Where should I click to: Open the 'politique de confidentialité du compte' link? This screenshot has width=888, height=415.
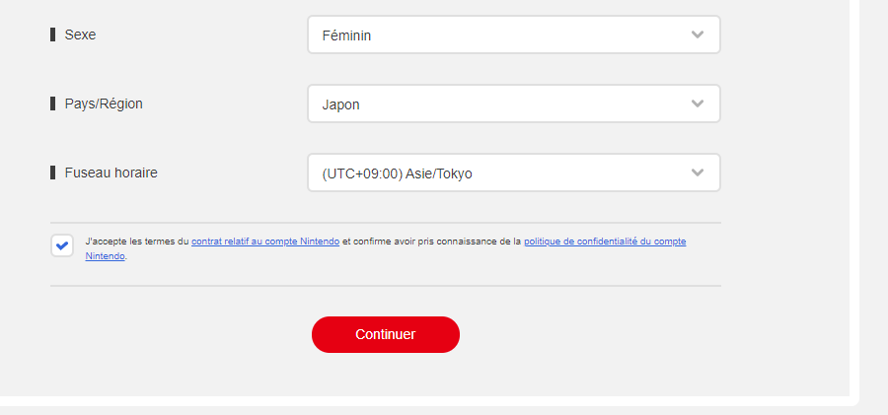tap(604, 241)
